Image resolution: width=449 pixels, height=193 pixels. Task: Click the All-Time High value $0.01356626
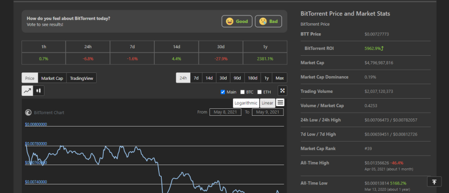tap(376, 163)
